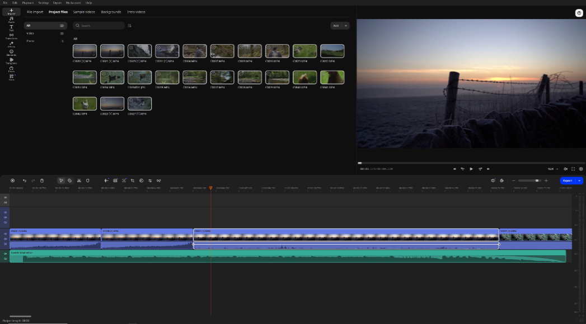Image resolution: width=586 pixels, height=324 pixels.
Task: Open the Transitions section in the sidebar
Action: [11, 36]
